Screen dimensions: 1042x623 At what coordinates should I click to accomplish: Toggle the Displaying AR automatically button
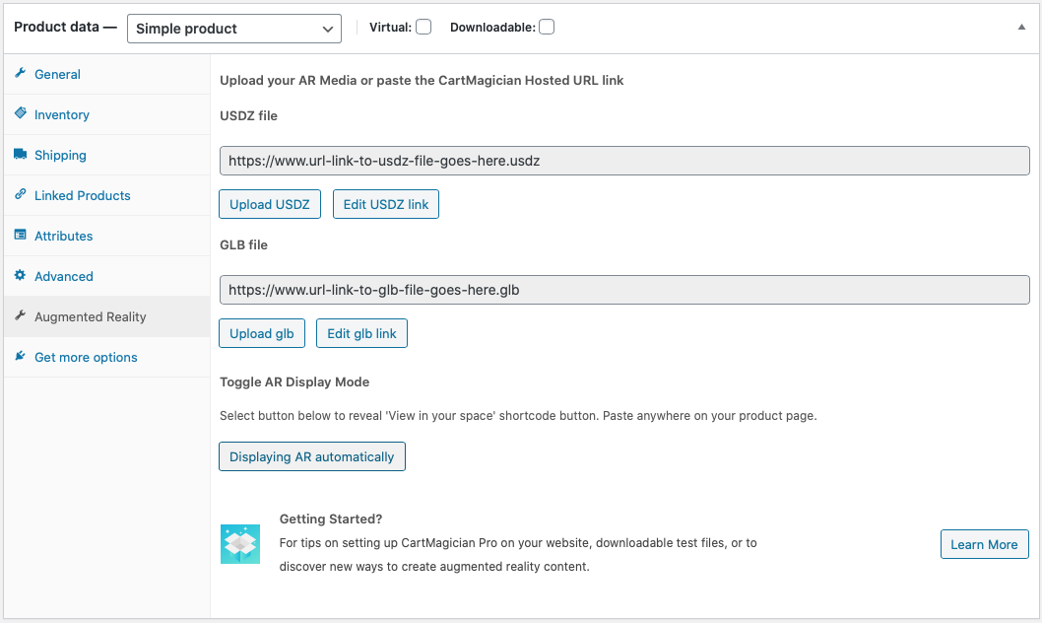pyautogui.click(x=311, y=456)
